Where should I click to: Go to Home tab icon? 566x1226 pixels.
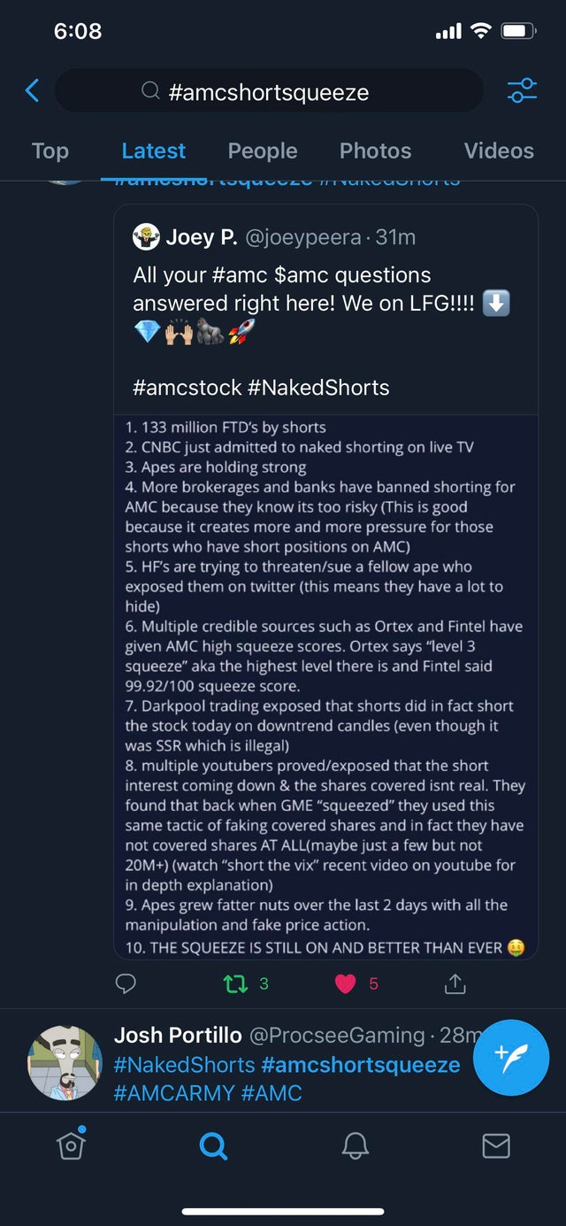[x=70, y=1145]
